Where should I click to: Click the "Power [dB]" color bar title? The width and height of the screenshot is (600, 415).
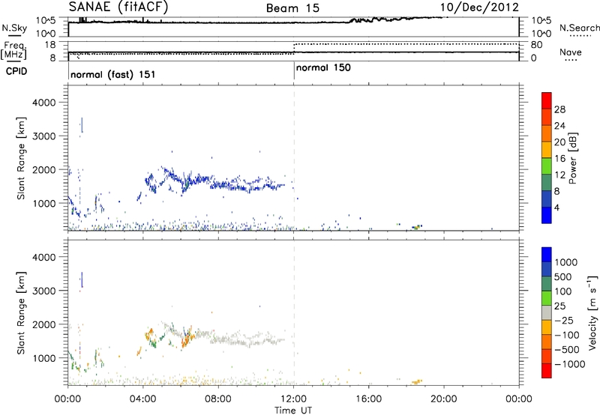coord(572,158)
